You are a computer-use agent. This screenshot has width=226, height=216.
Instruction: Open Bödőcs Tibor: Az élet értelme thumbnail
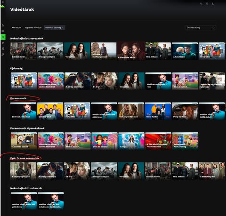(x=51, y=201)
